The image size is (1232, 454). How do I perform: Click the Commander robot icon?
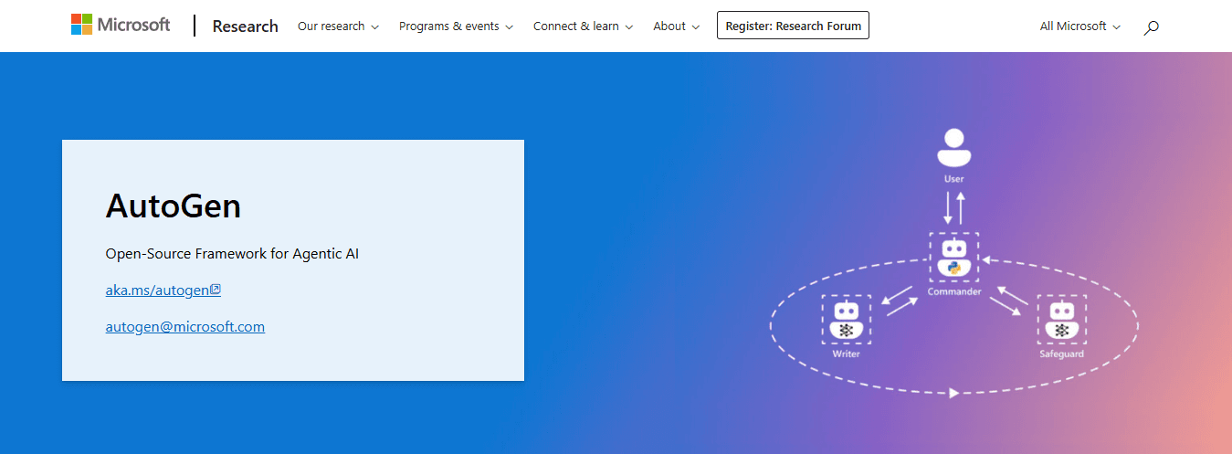954,259
